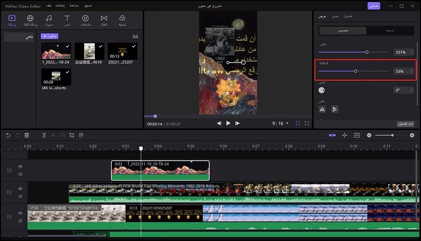Viewport: 421px width, 241px height.
Task: Undo the last edit in timeline toolbar
Action: (8, 135)
